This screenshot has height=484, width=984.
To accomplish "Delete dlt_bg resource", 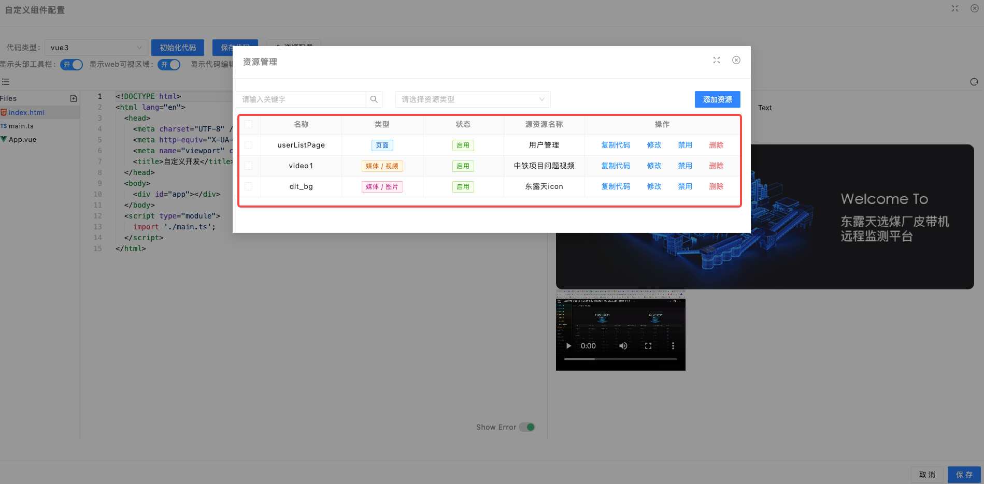I will (716, 186).
